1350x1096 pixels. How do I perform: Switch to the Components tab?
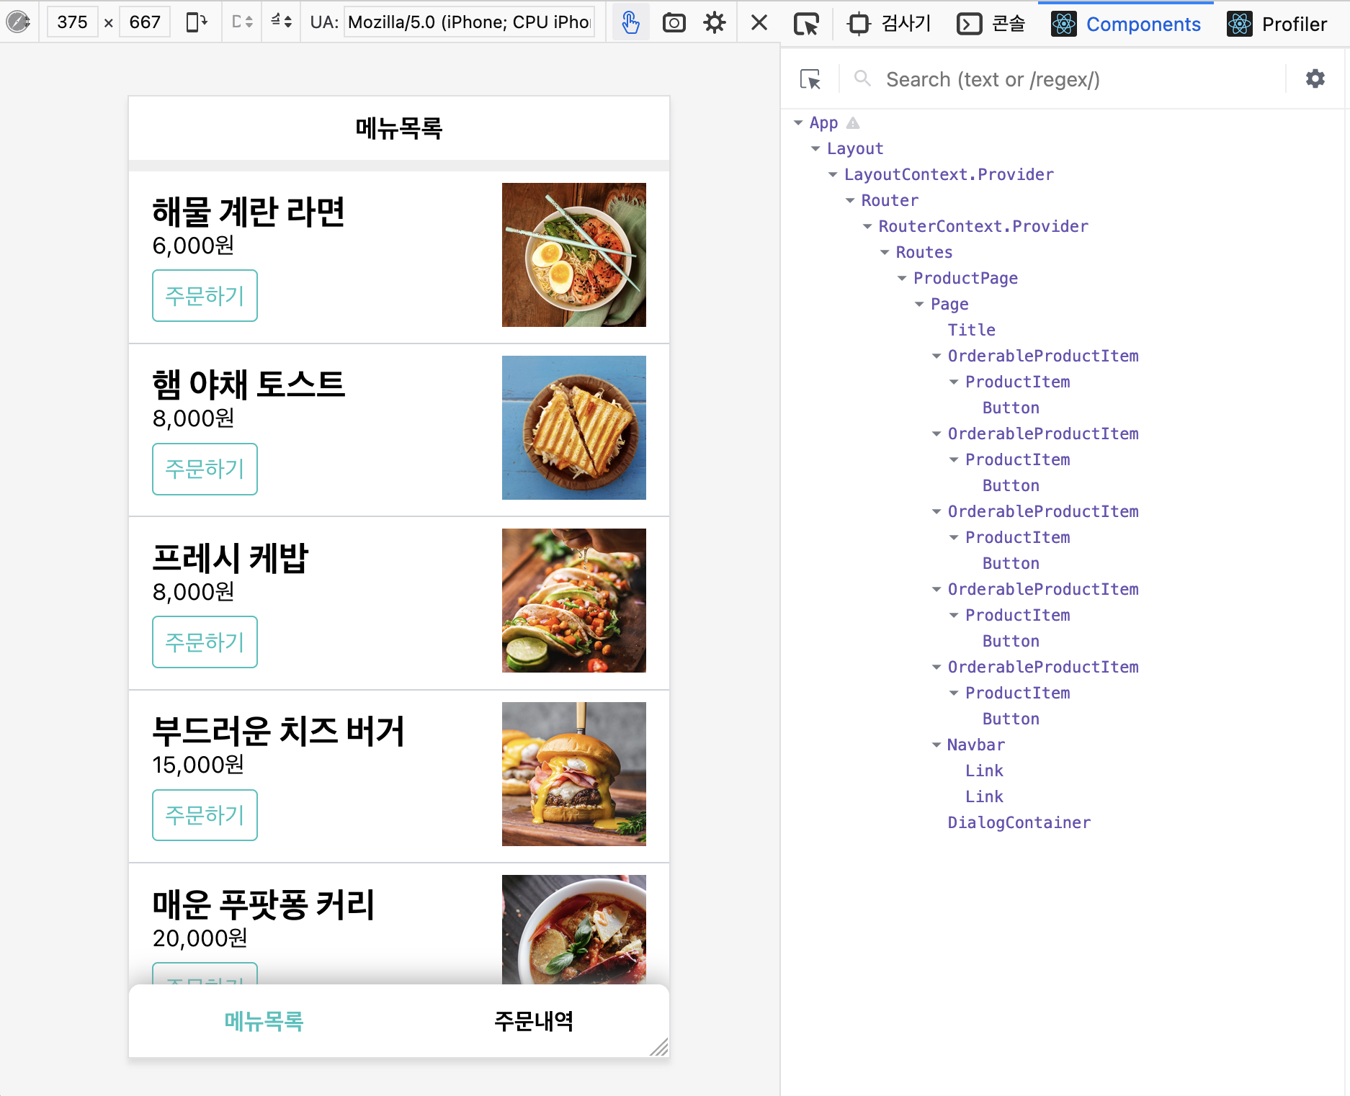1126,24
